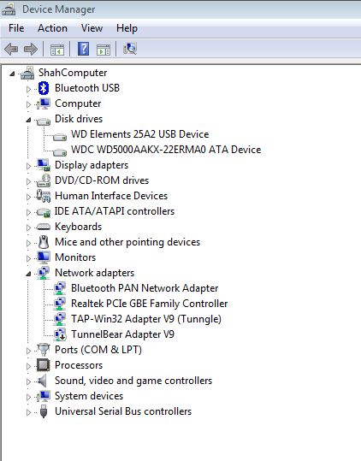Image resolution: width=361 pixels, height=461 pixels.
Task: Click the Show/Hide Action Pane toolbar icon
Action: [x=104, y=50]
